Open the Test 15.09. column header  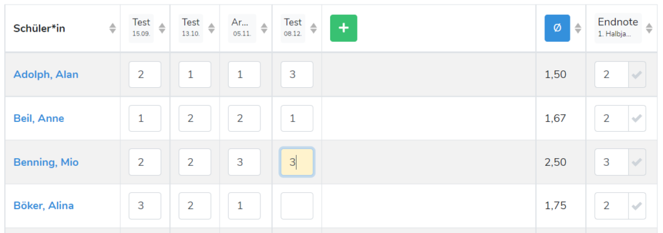point(141,28)
